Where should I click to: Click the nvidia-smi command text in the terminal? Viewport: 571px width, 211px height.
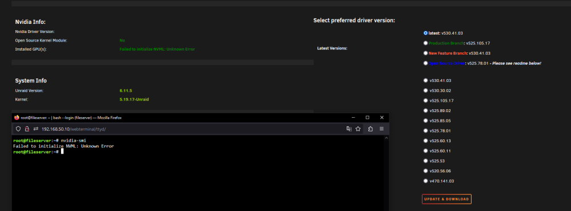click(x=74, y=140)
